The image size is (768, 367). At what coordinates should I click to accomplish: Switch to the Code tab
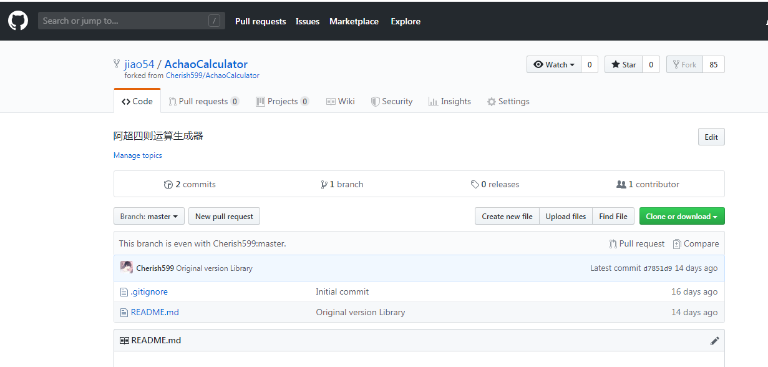137,101
